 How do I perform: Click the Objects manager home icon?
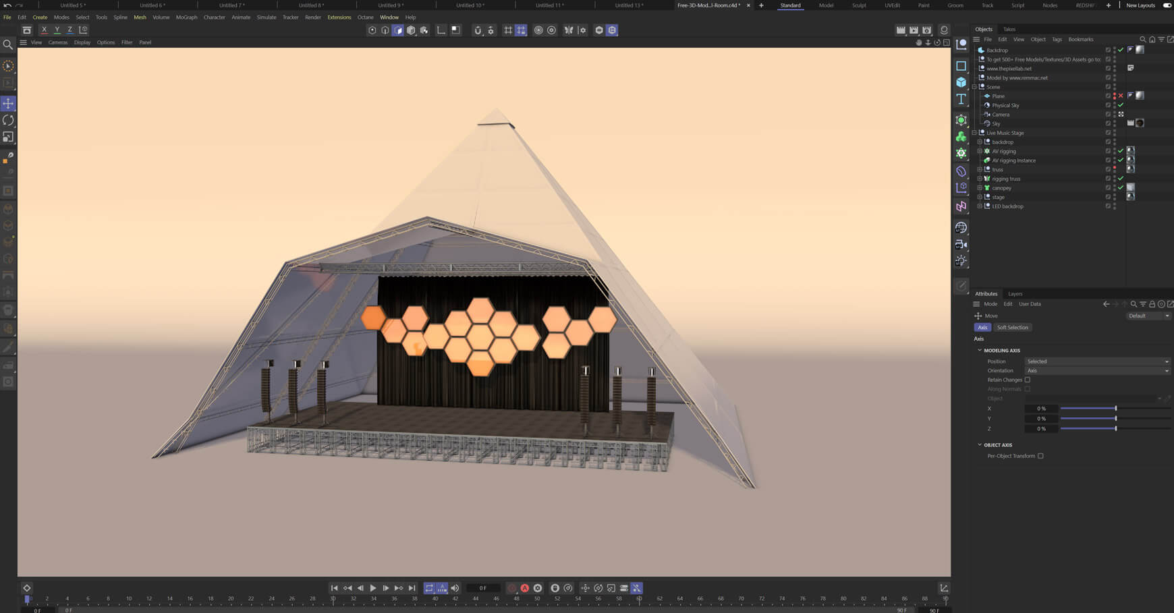coord(1152,39)
